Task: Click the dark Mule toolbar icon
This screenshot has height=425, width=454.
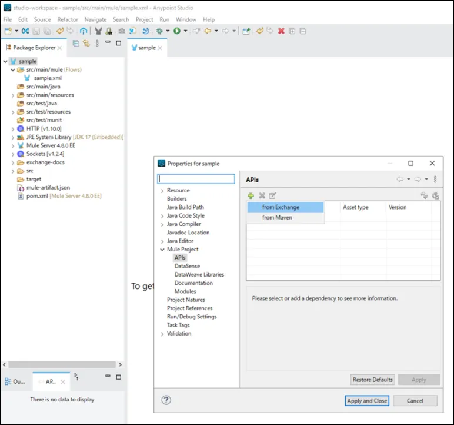Action: click(98, 31)
